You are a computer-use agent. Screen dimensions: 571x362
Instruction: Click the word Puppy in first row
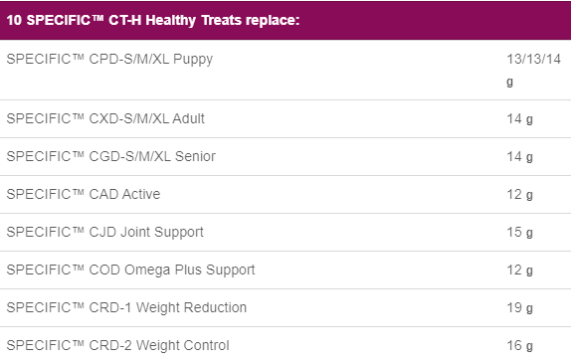click(x=193, y=60)
